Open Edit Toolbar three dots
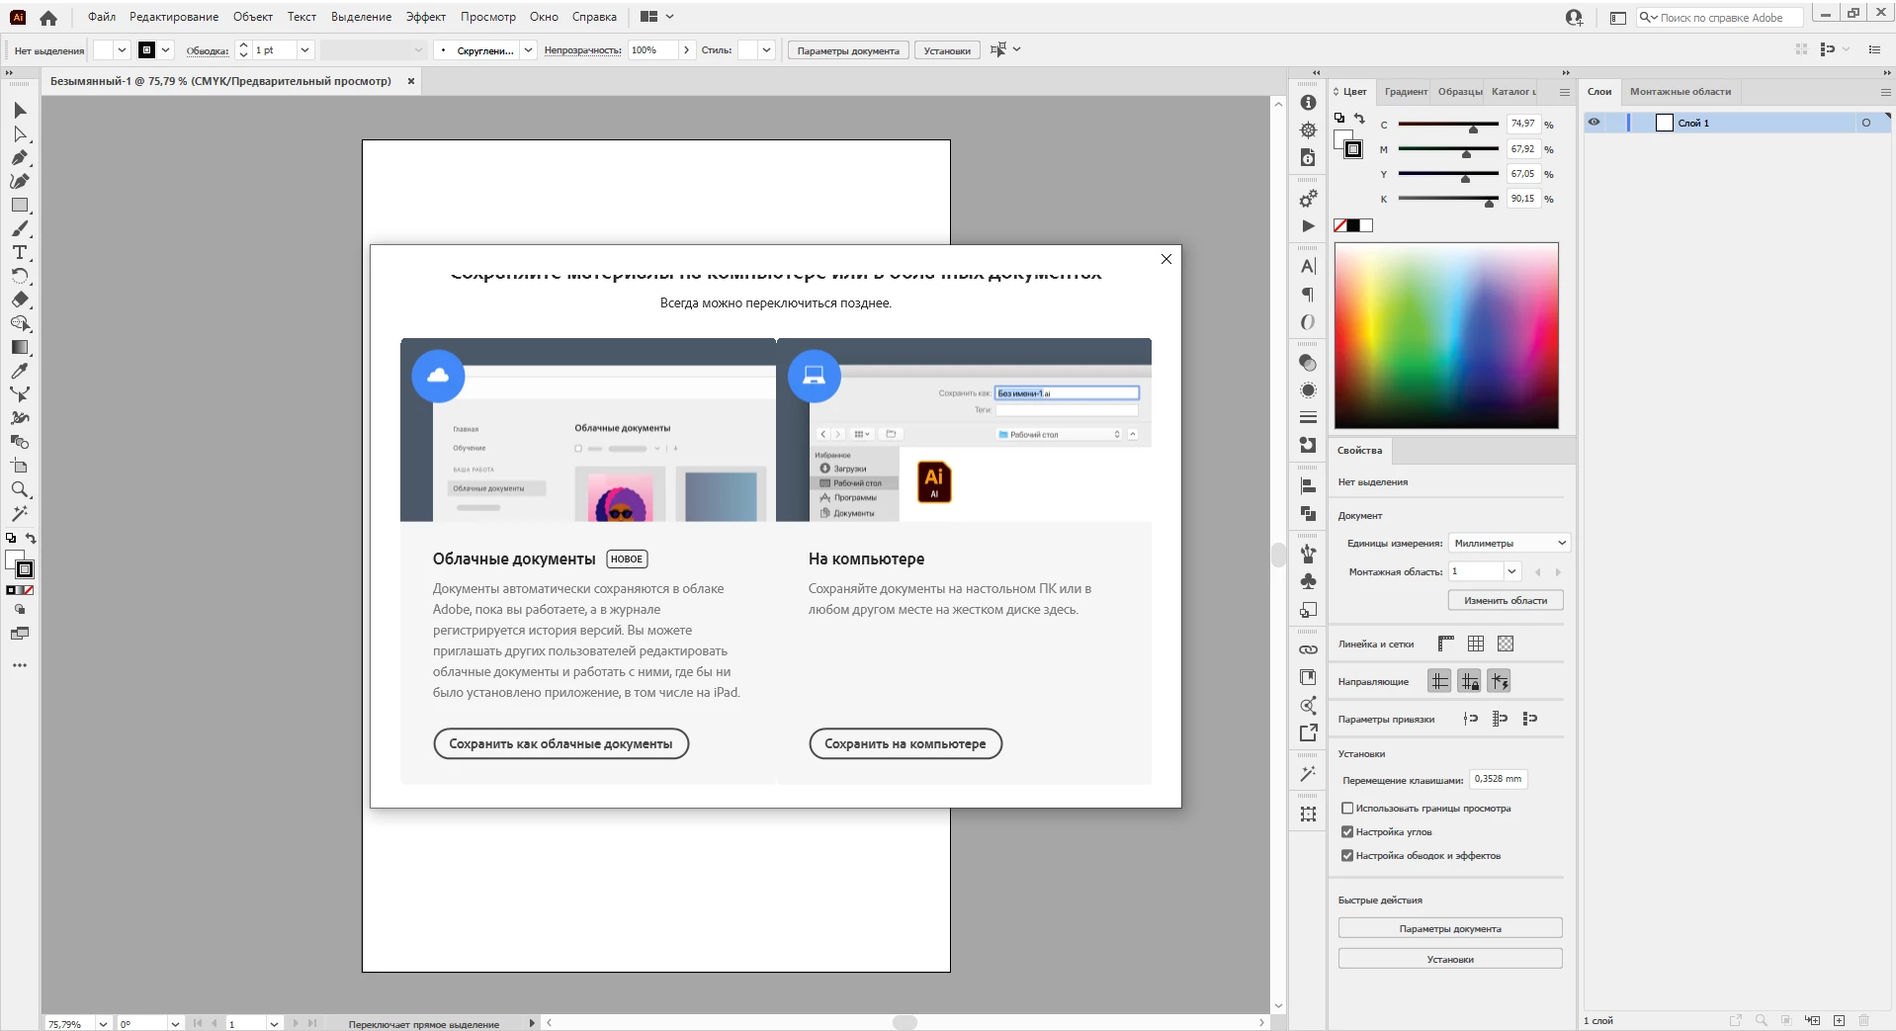This screenshot has width=1896, height=1031. click(x=20, y=665)
